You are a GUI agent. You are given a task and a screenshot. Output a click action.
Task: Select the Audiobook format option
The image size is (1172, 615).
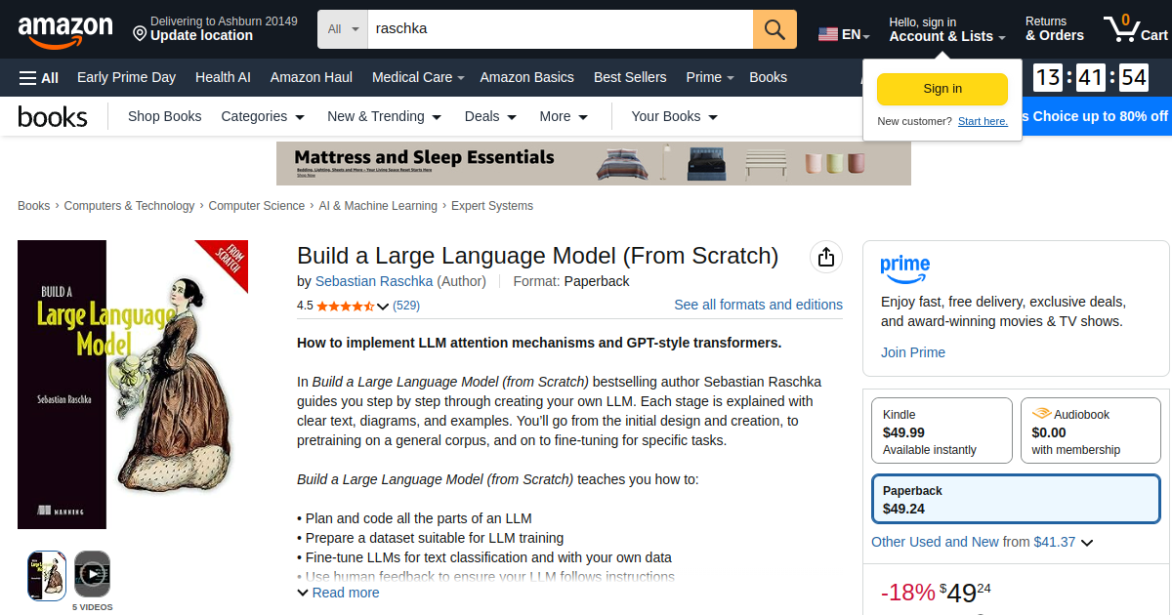(x=1091, y=430)
